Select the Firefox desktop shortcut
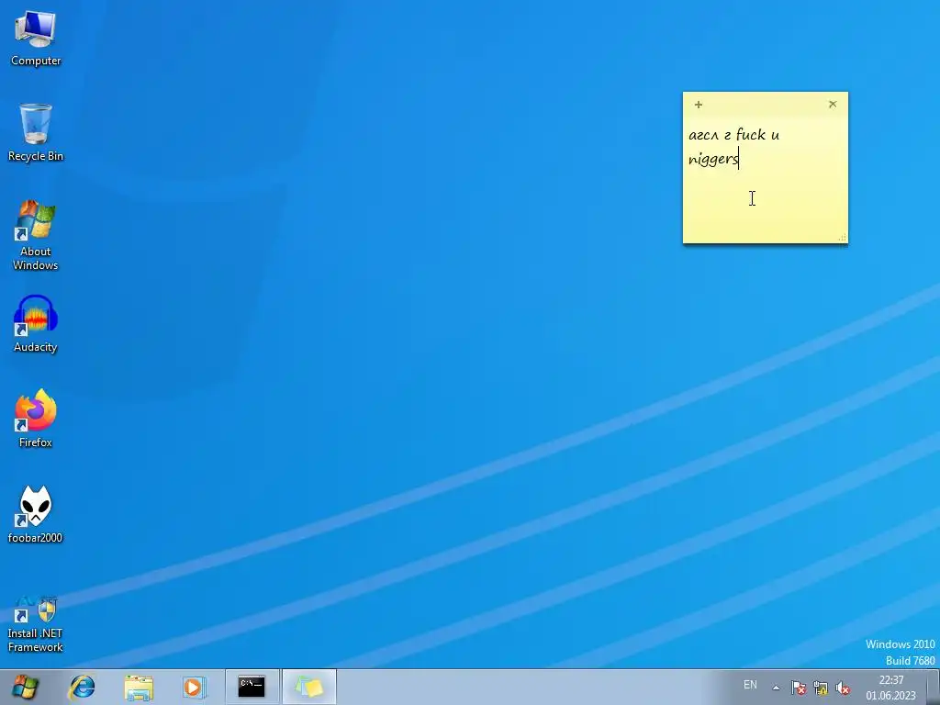Screen dimensions: 940x705 [x=36, y=419]
